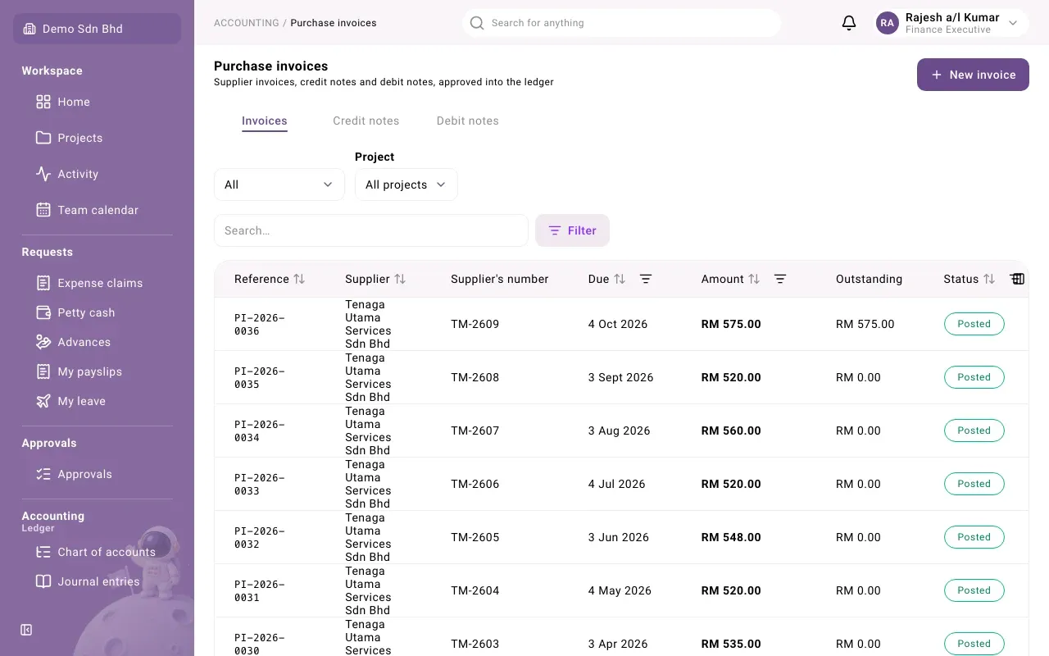Open the Demo Sdn Bhd company switcher
This screenshot has height=656, width=1049.
point(97,29)
